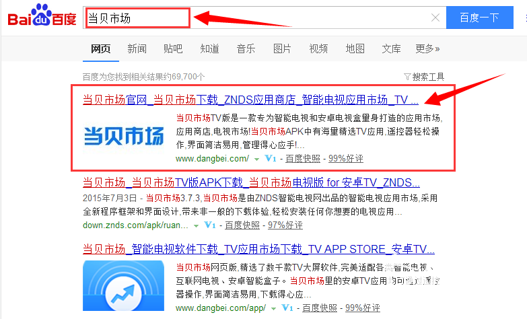Switch to the 图片 images tab
This screenshot has height=319, width=527.
(x=282, y=48)
